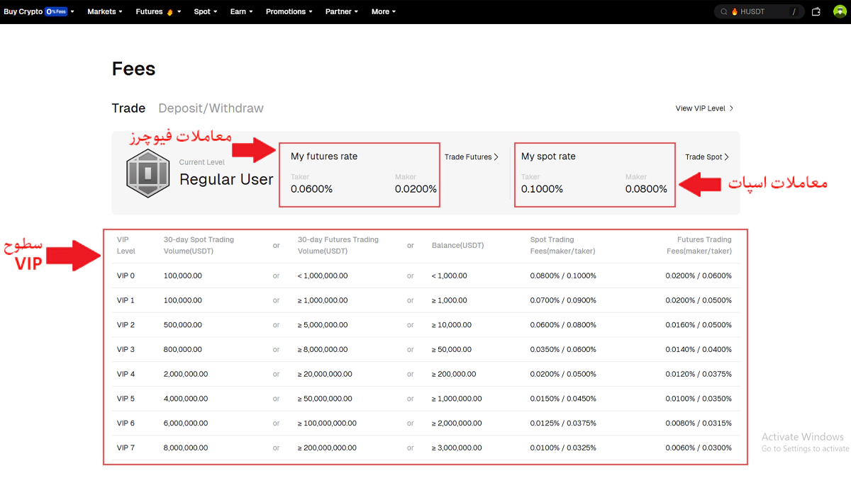Select the Trade tab
The image size is (851, 478).
pos(128,108)
